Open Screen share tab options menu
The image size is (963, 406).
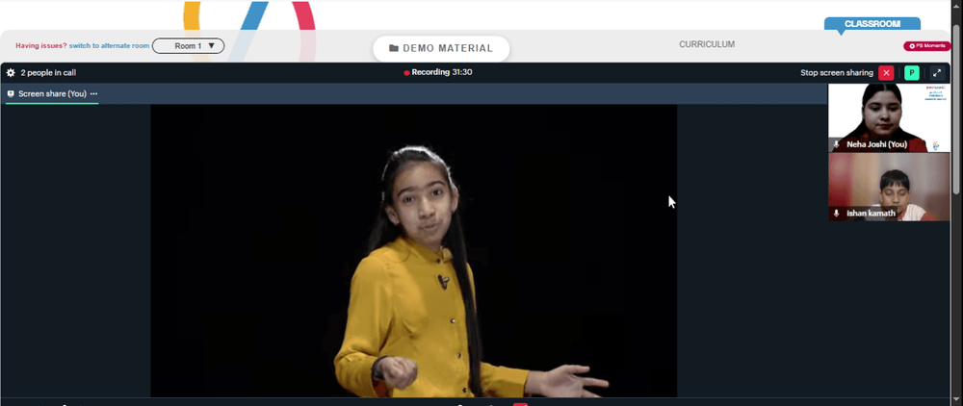(93, 94)
